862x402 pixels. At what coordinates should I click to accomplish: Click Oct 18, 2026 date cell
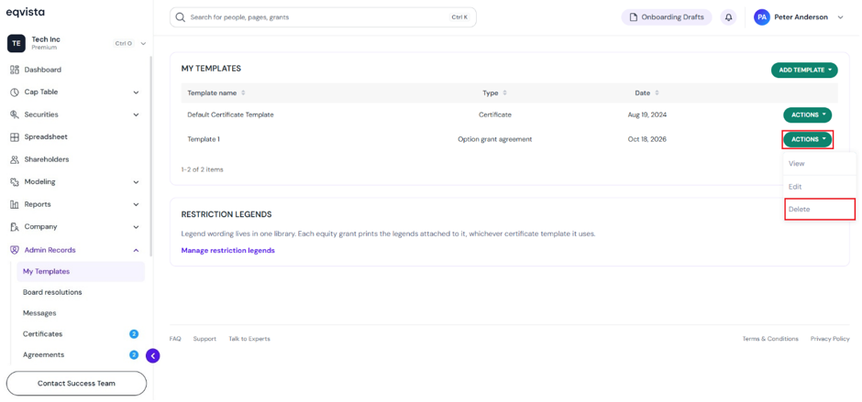pos(647,139)
